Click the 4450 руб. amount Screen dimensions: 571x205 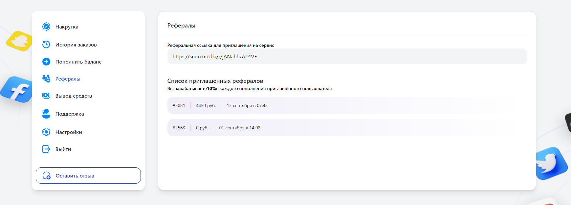[206, 105]
